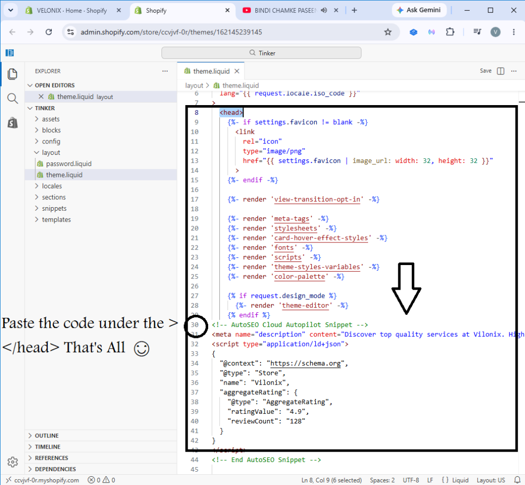Open the Explorer files icon in activity bar
Screen dimensions: 525x485
tap(12, 74)
